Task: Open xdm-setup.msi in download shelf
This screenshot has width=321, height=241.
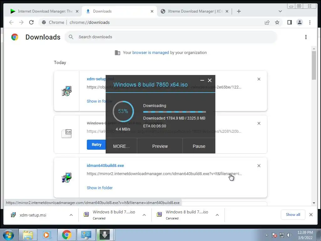Action: click(x=33, y=215)
